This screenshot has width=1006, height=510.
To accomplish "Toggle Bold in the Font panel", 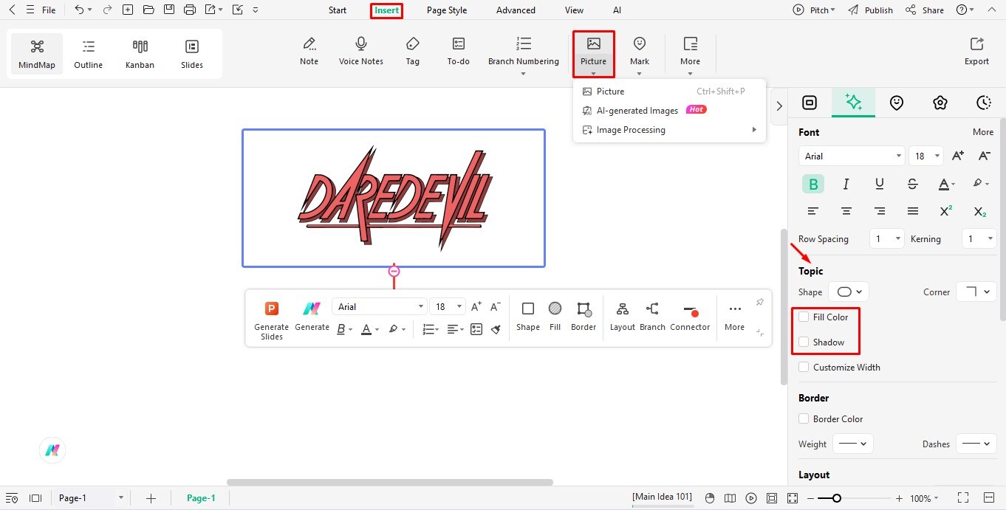I will [813, 184].
